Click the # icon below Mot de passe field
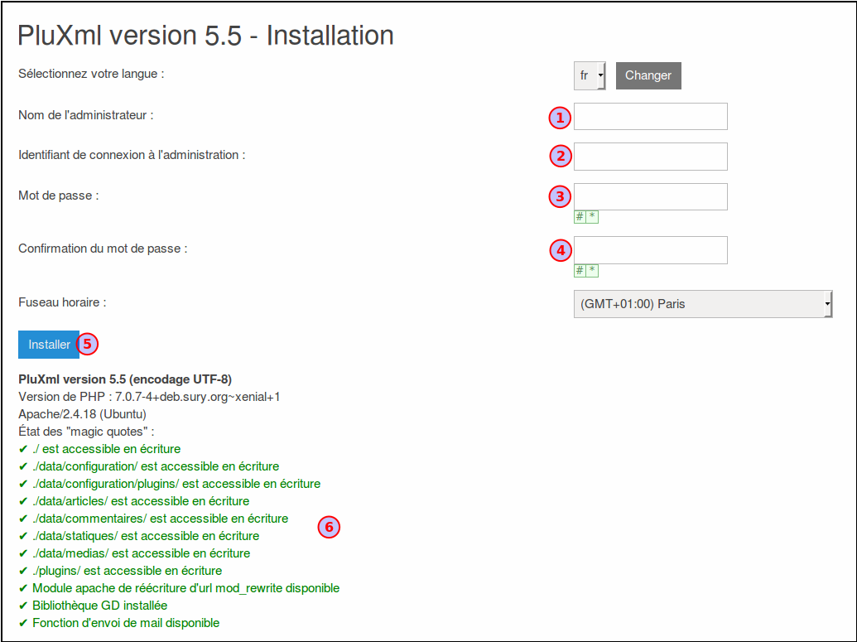The height and width of the screenshot is (642, 857). 580,217
